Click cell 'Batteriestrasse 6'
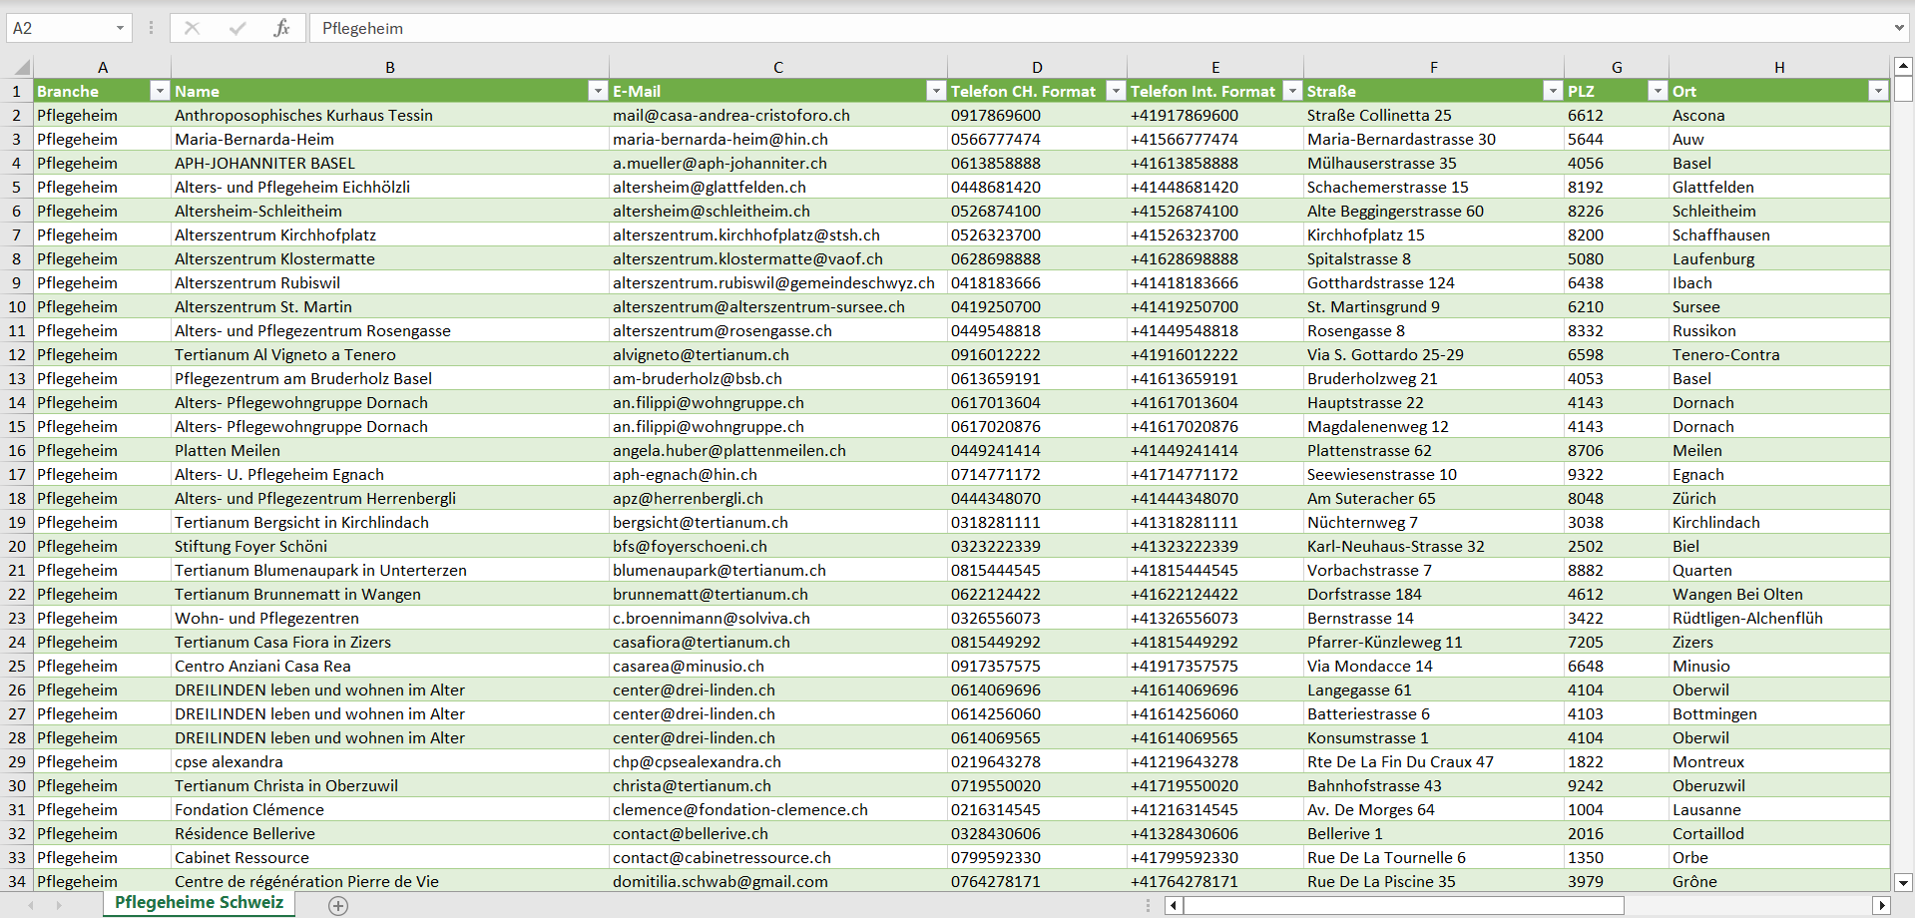 (1434, 713)
